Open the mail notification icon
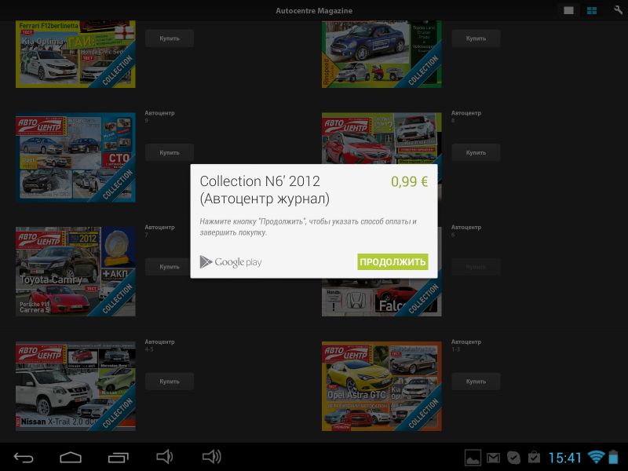Viewport: 628px width, 471px height. point(493,457)
